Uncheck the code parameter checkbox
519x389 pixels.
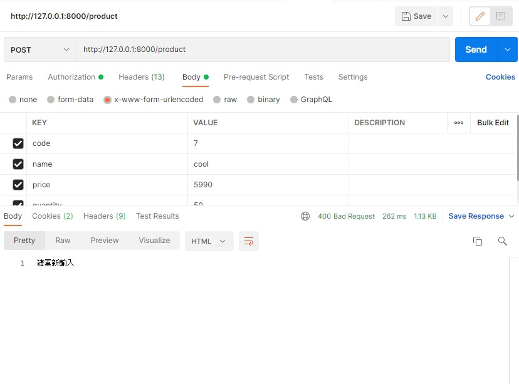coord(18,143)
